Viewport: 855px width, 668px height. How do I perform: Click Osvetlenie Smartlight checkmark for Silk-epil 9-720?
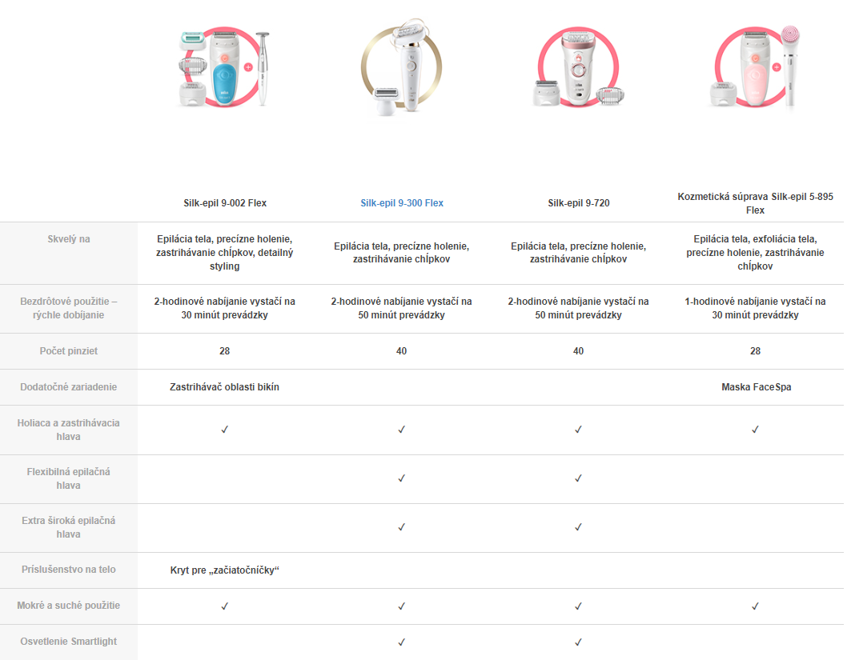click(578, 642)
